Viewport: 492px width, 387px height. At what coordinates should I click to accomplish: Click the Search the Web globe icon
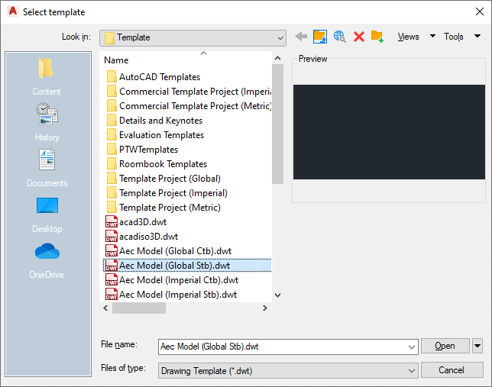click(x=339, y=37)
